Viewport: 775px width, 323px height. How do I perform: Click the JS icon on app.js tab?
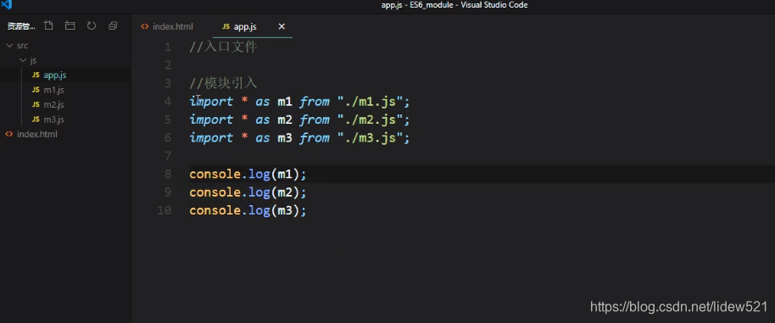(226, 26)
